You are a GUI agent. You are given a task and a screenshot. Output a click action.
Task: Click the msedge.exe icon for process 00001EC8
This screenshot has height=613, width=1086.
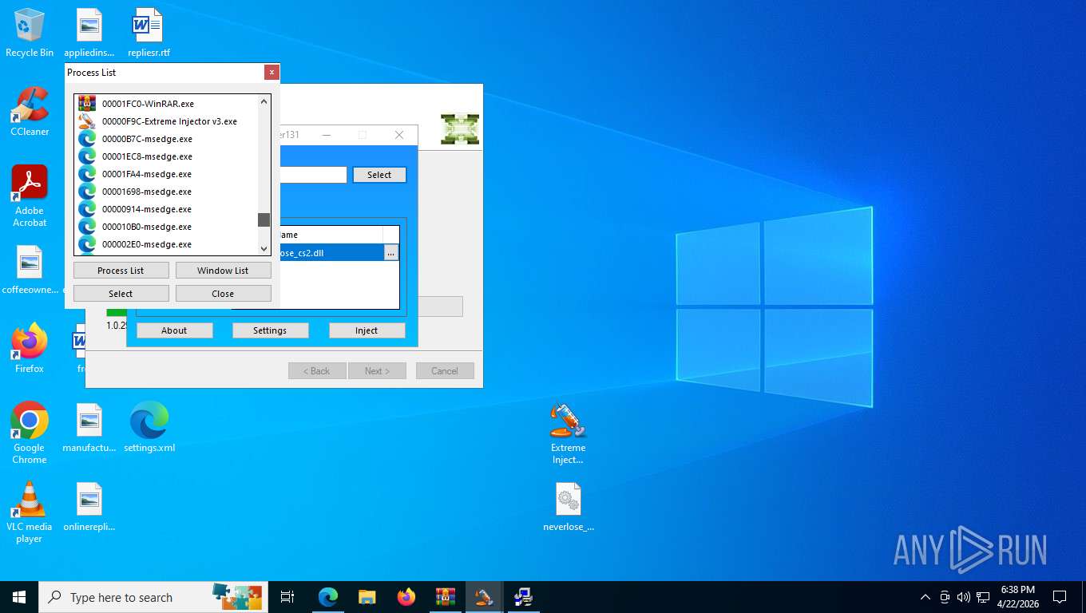[x=87, y=156]
